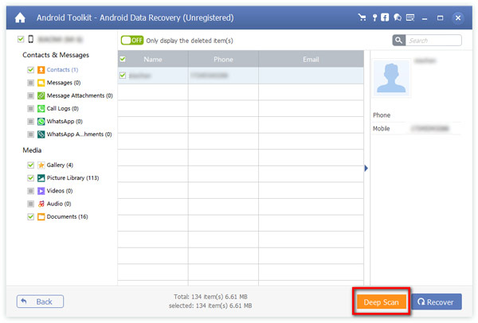
Task: Click into the Search input field
Action: tap(434, 40)
